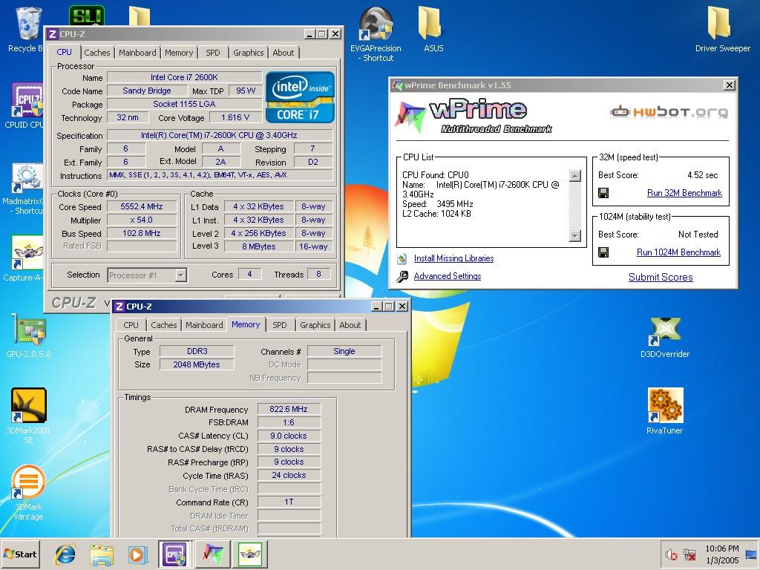Open About tab in lower CPU-Z window

[x=350, y=325]
